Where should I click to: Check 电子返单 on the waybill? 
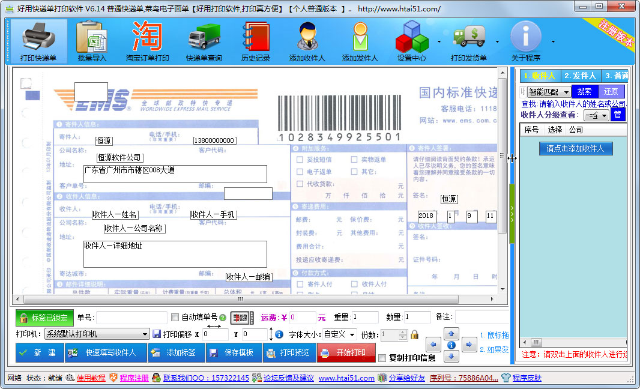point(300,172)
